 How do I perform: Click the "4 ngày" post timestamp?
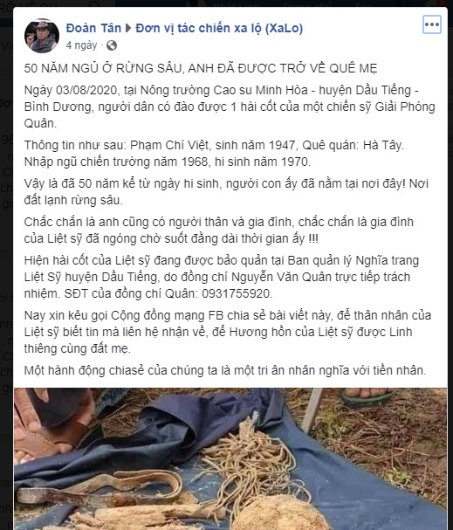click(x=81, y=45)
